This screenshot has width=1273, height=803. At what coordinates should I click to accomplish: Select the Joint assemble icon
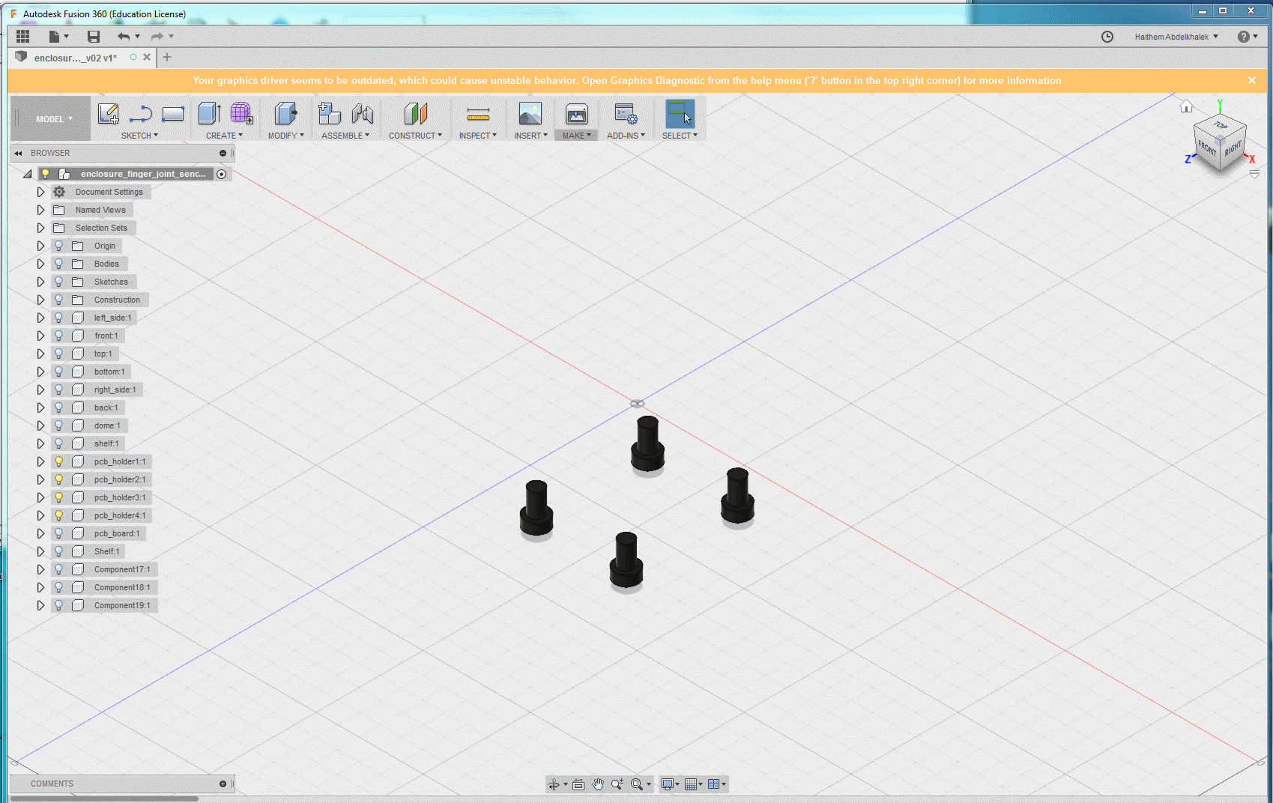[x=363, y=114]
